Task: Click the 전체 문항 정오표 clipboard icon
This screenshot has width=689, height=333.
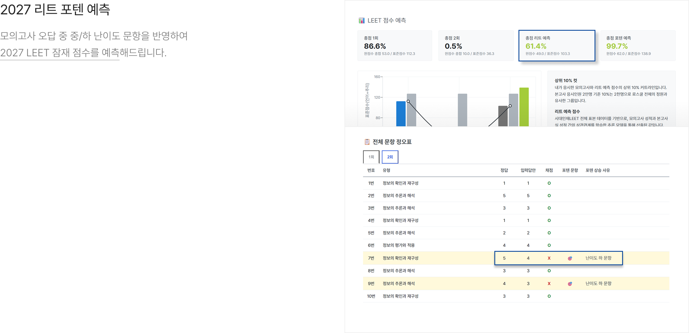Action: point(367,142)
